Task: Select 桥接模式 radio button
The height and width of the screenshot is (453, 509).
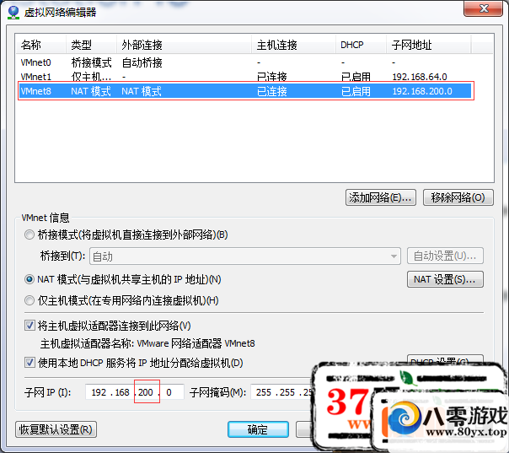Action: point(29,235)
